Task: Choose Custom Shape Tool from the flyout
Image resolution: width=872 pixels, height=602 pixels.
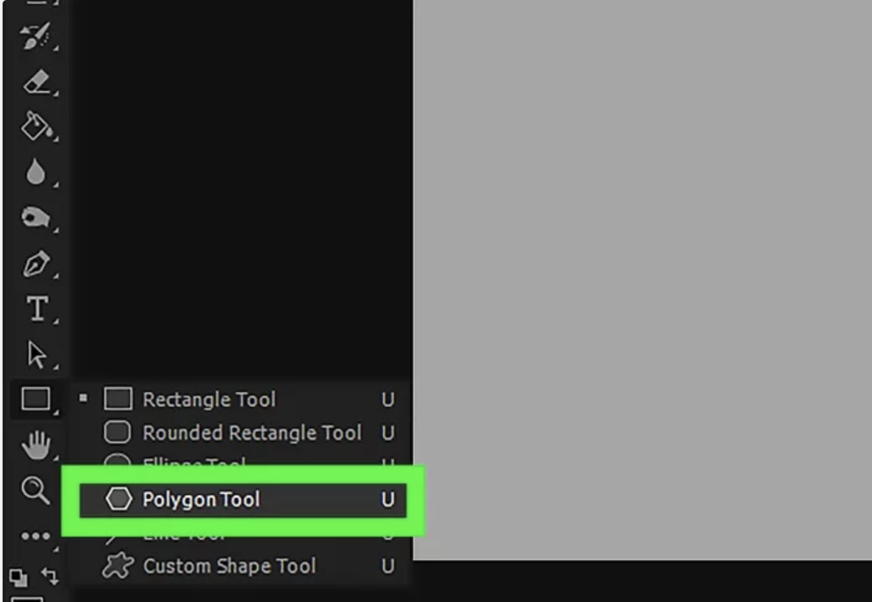Action: click(228, 566)
